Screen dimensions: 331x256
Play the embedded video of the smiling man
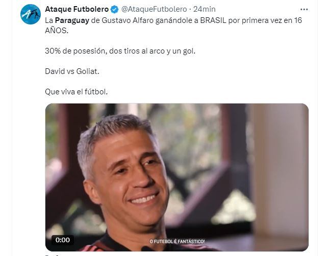[177, 177]
